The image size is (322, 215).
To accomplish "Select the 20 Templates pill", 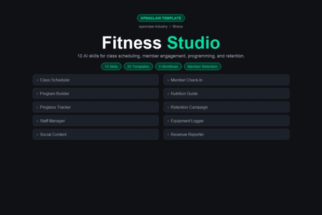I will pyautogui.click(x=138, y=67).
